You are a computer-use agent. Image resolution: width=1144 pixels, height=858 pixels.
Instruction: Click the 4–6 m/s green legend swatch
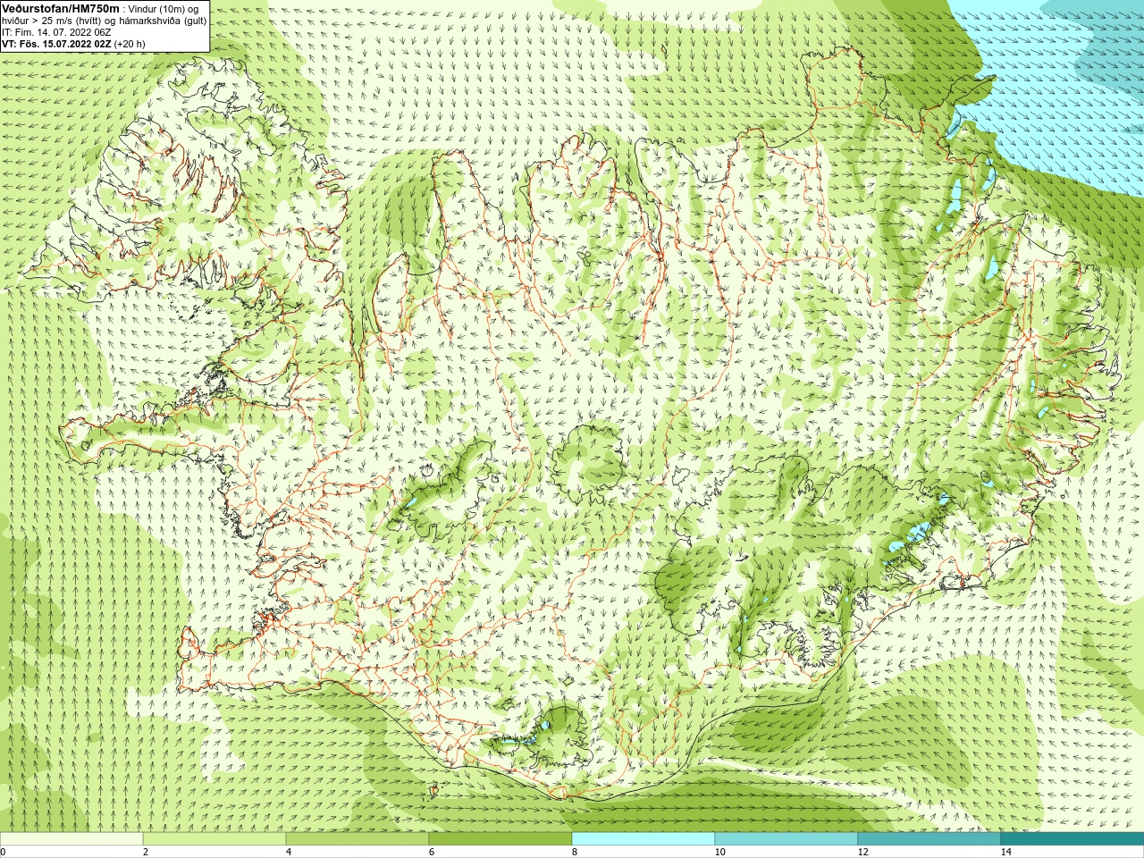[x=357, y=839]
